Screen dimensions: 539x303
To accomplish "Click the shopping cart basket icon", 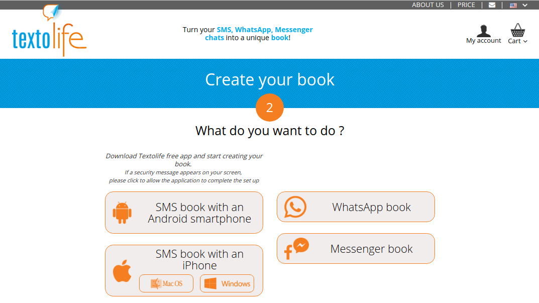I will 517,30.
